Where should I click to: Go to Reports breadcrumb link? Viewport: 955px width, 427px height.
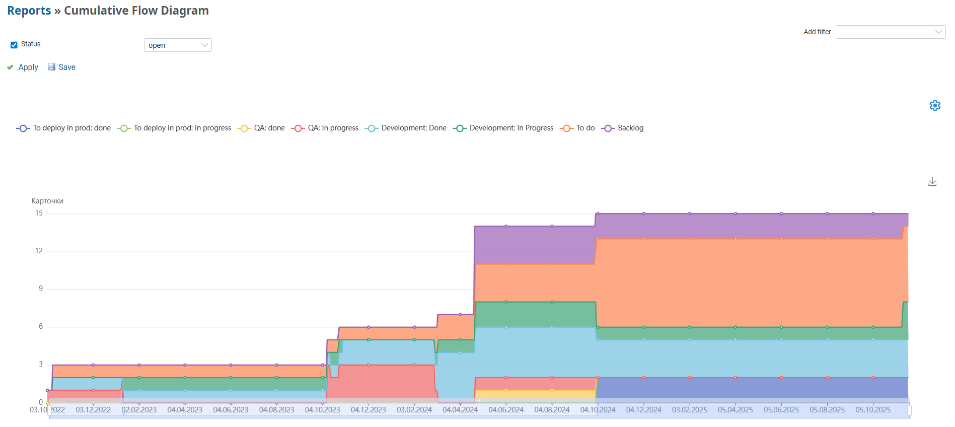pyautogui.click(x=29, y=11)
